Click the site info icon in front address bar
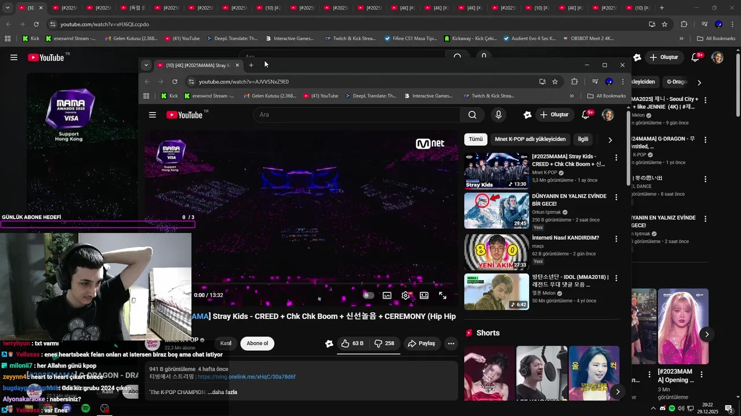741x416 pixels. (191, 81)
